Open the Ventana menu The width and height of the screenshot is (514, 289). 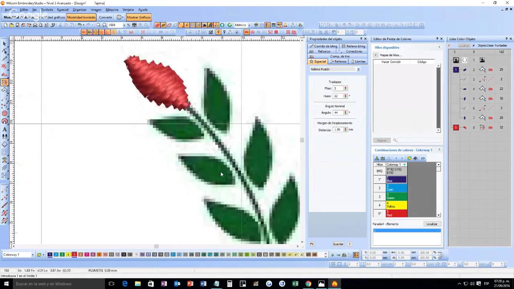point(128,10)
